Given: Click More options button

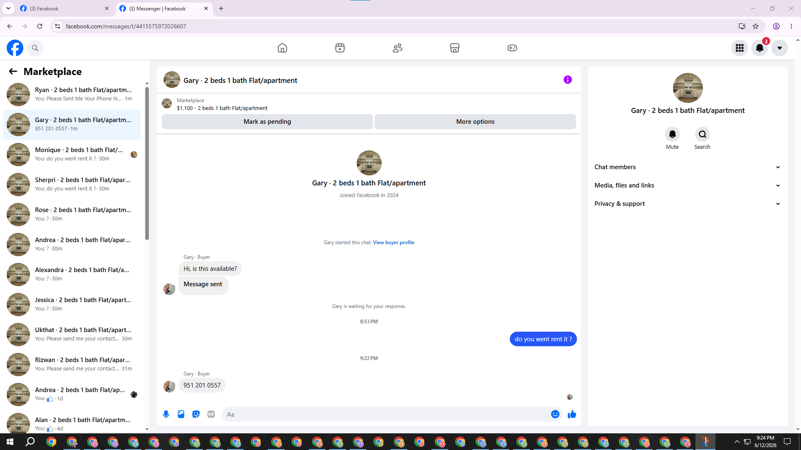Looking at the screenshot, I should pos(475,122).
